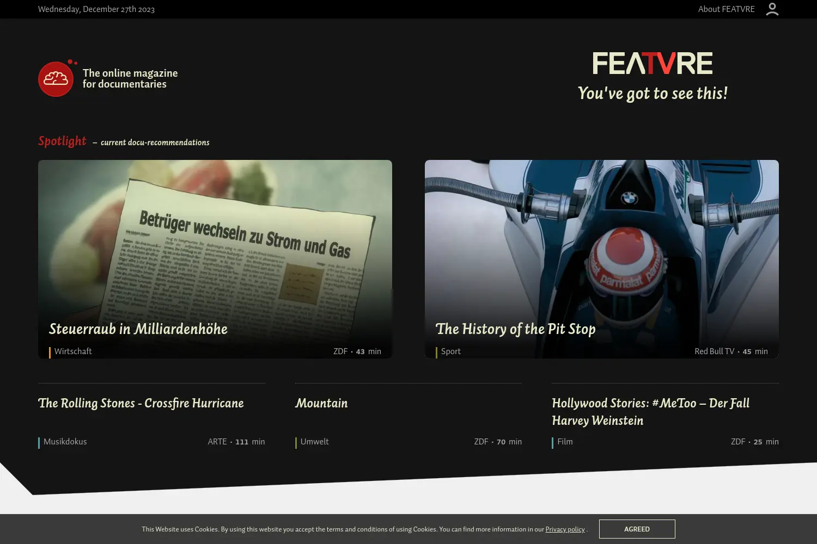Accept cookies with the AGREED button

(637, 529)
